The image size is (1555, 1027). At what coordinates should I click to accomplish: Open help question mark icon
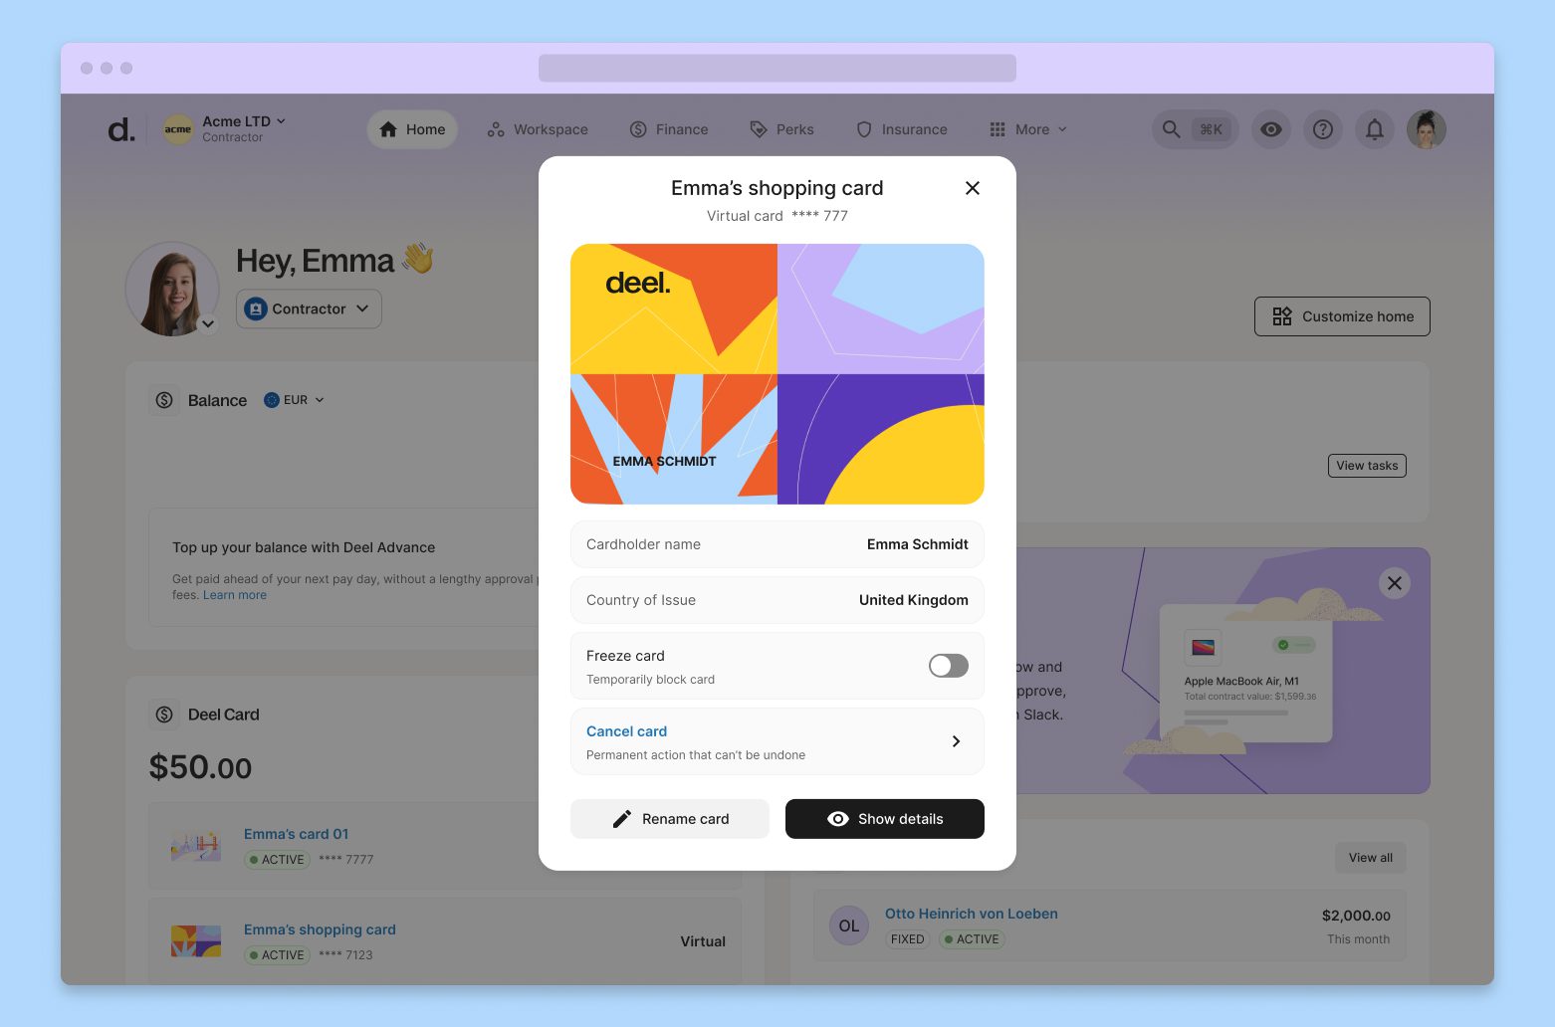pos(1323,129)
